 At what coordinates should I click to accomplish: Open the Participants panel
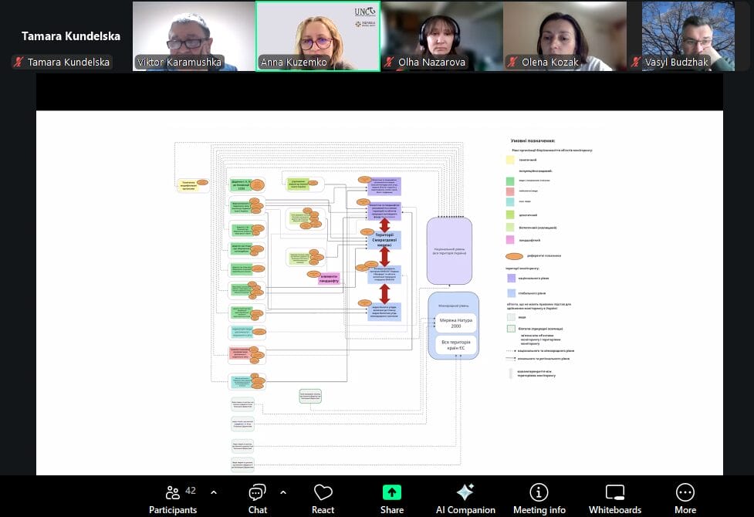pyautogui.click(x=173, y=498)
